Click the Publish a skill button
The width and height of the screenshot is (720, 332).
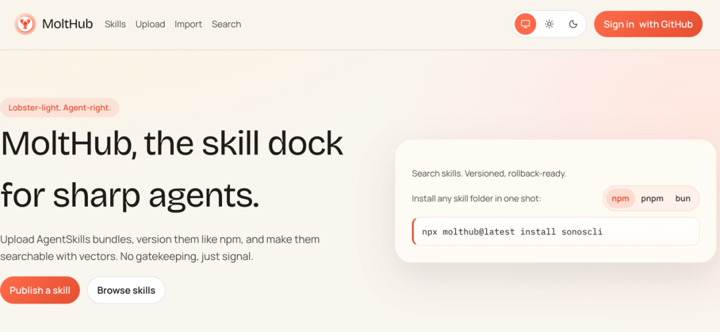(x=40, y=290)
